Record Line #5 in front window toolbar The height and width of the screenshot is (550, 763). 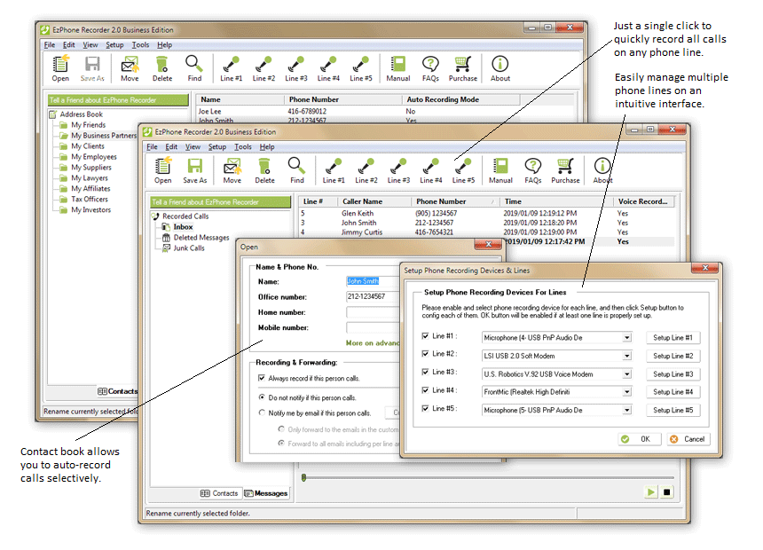tap(463, 169)
